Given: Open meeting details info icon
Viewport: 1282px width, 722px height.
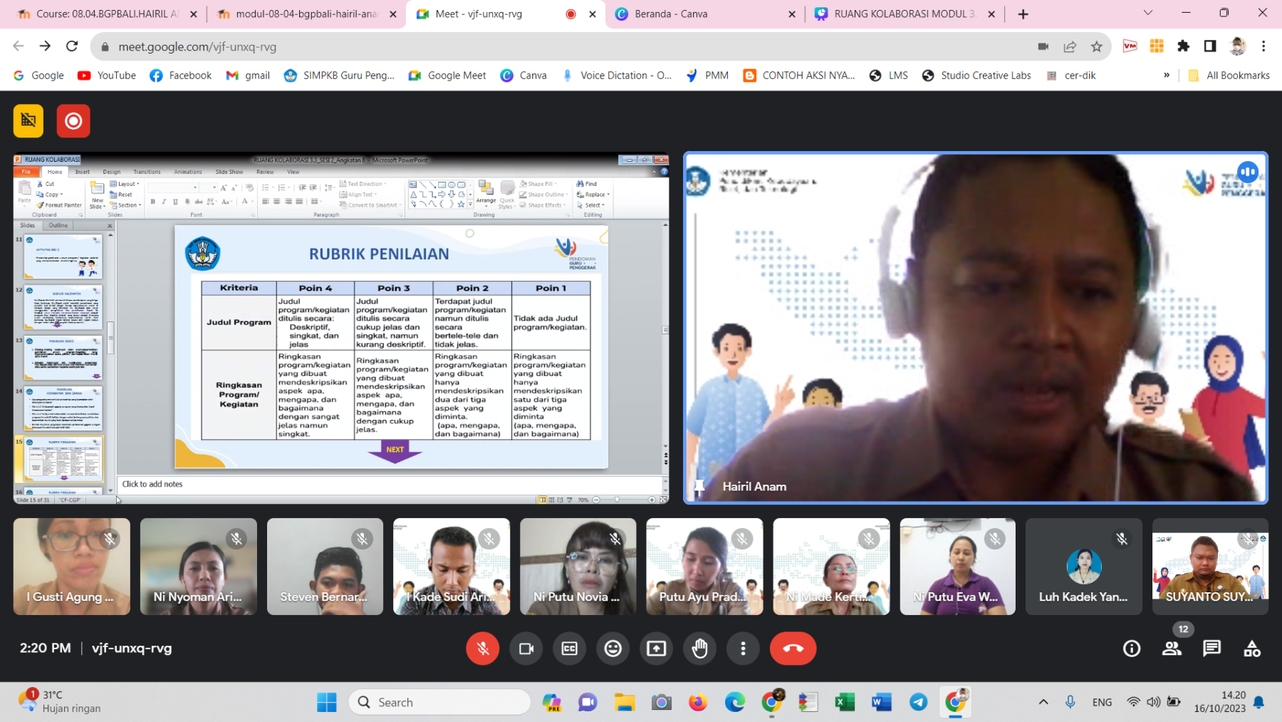Looking at the screenshot, I should pos(1132,649).
